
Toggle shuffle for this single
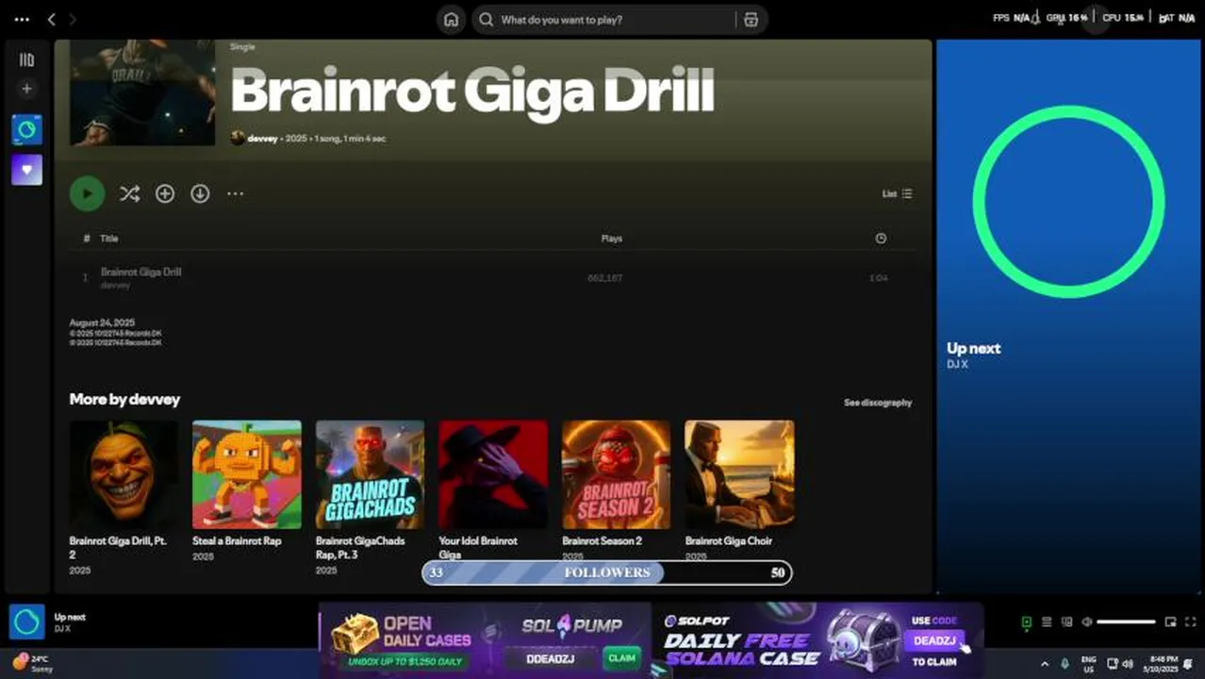129,193
